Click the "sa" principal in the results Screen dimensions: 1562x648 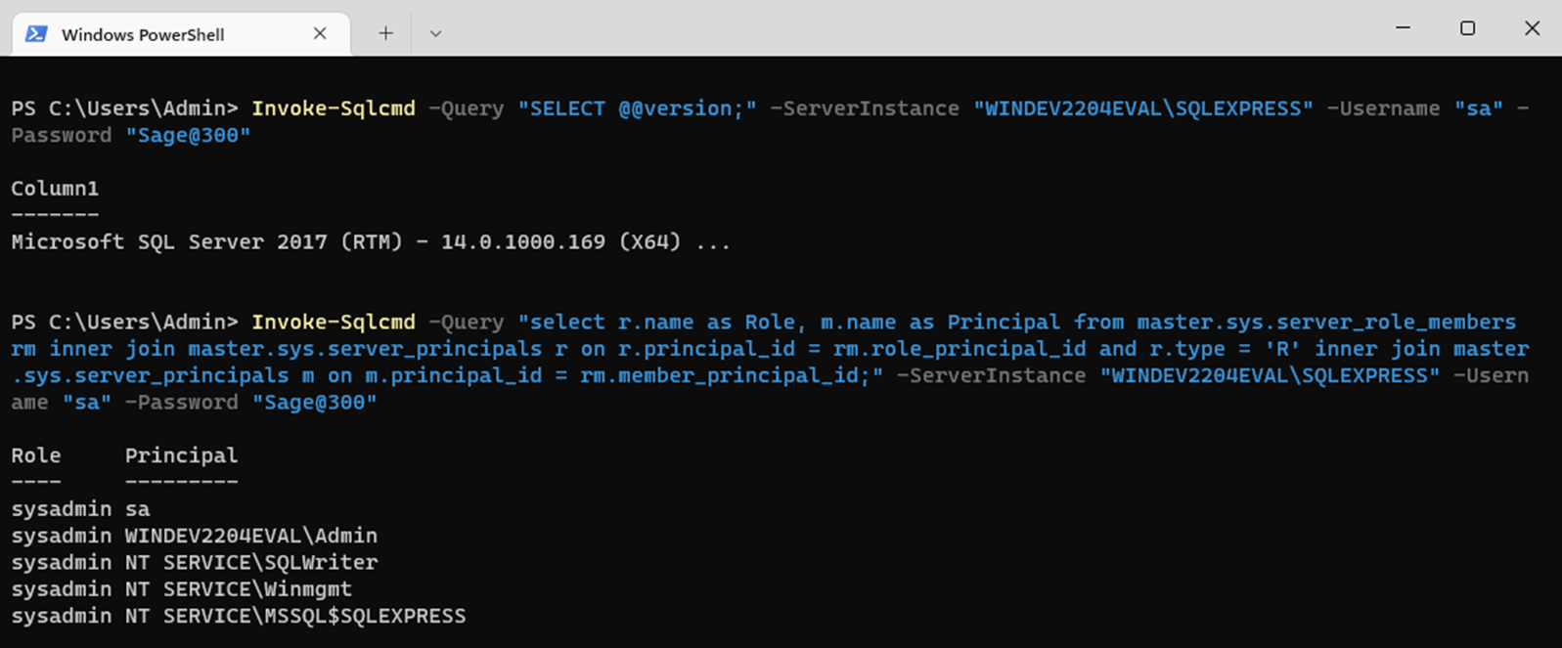click(138, 509)
